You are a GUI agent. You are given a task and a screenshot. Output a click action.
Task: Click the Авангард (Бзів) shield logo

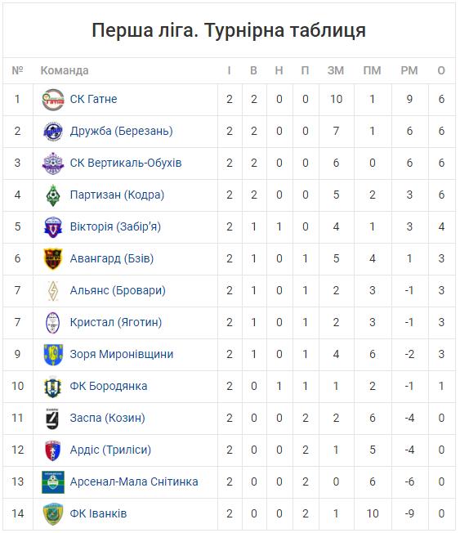coord(53,258)
